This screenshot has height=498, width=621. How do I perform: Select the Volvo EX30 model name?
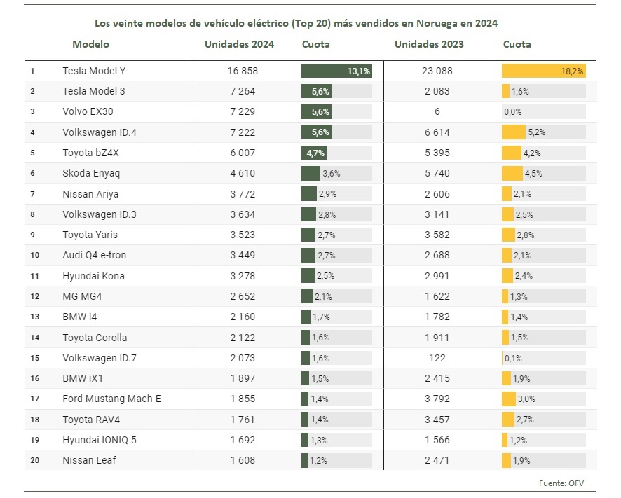(x=88, y=111)
